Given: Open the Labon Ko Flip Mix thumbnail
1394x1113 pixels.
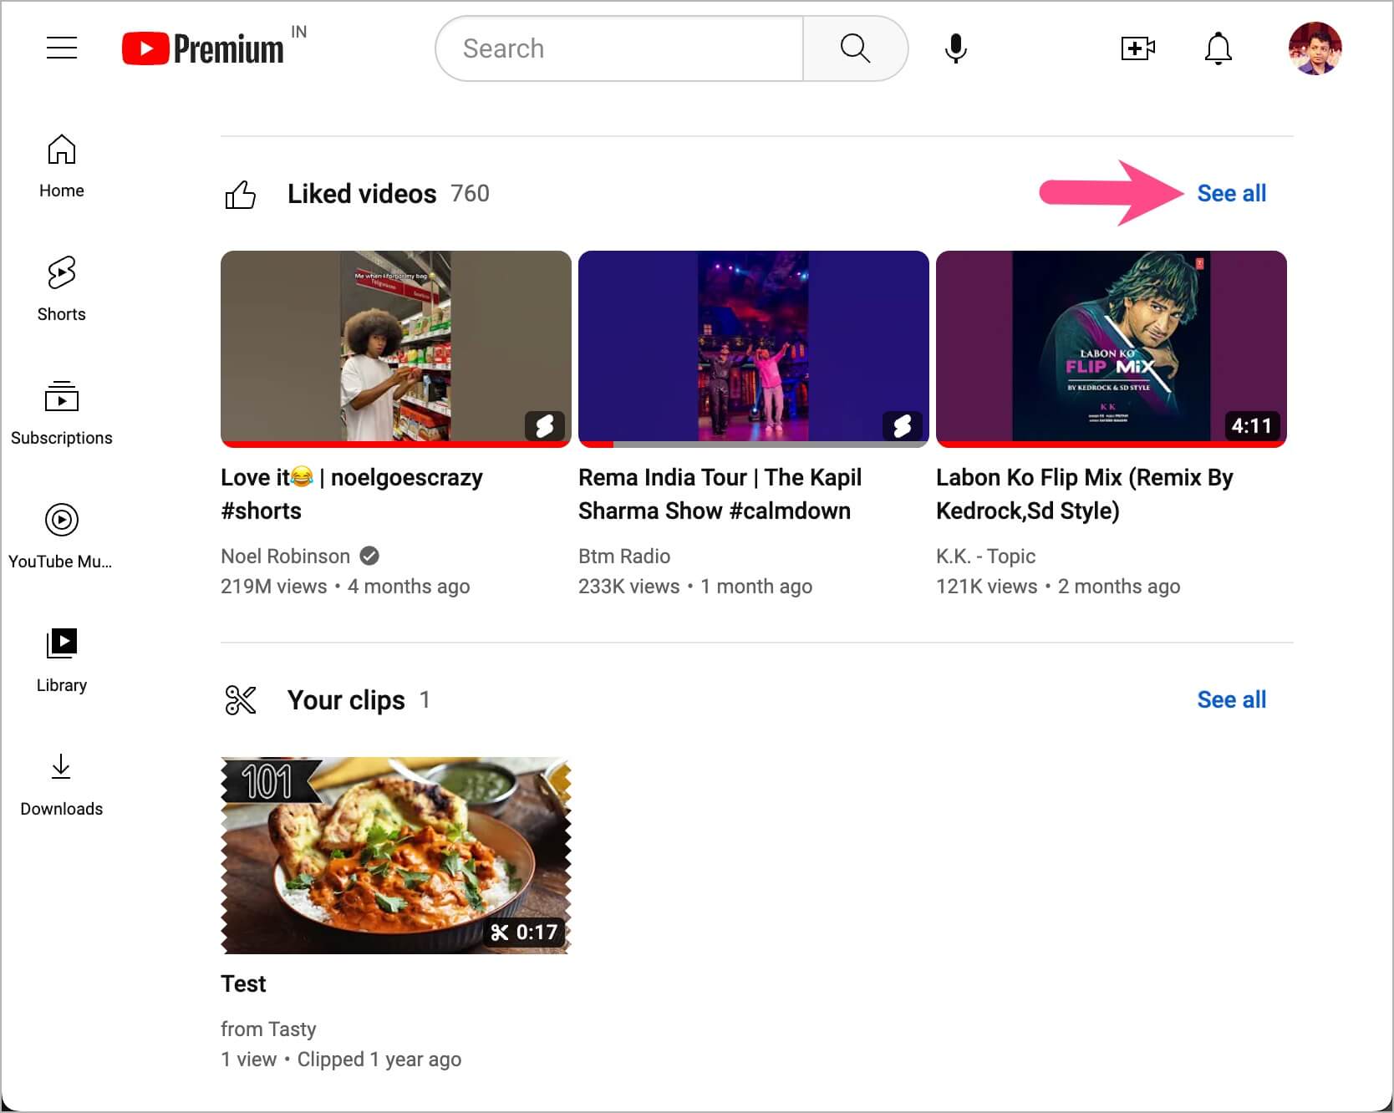Looking at the screenshot, I should click(1111, 348).
